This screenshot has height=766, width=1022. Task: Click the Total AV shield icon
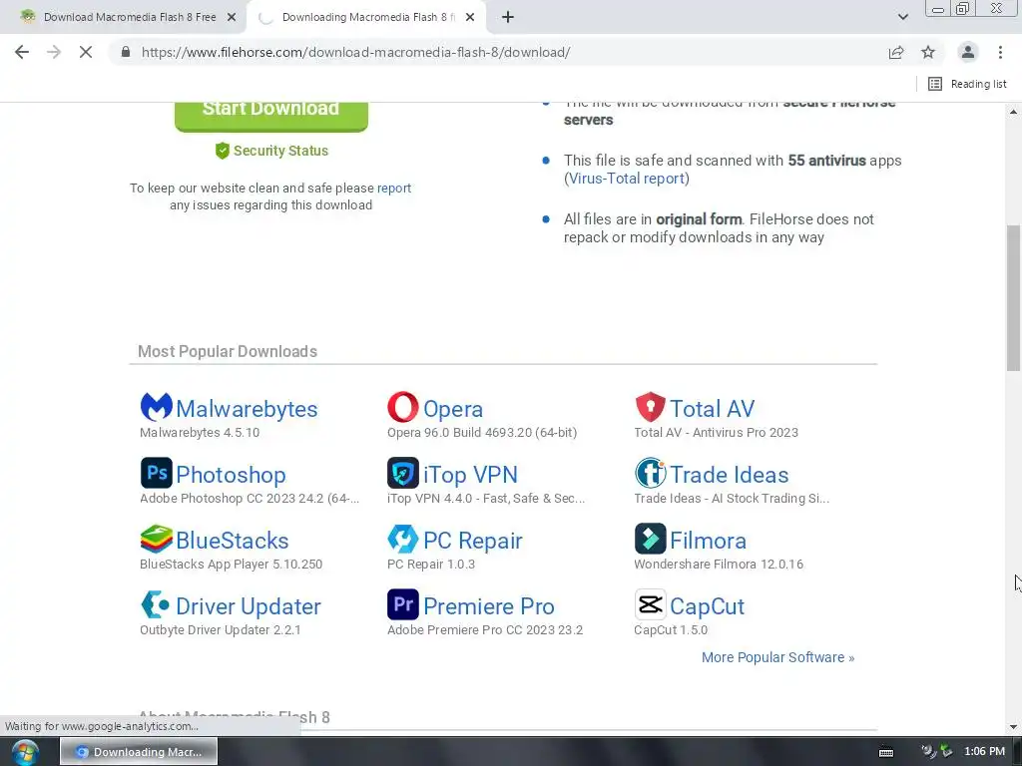pos(650,407)
